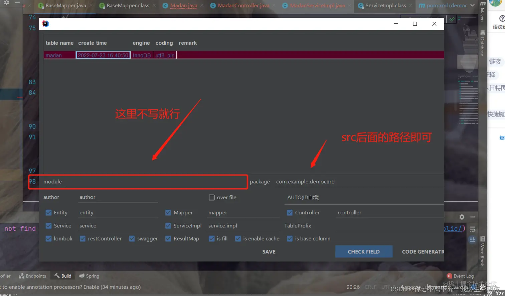Edit the service.impl package input field
The height and width of the screenshot is (296, 505).
(x=243, y=226)
